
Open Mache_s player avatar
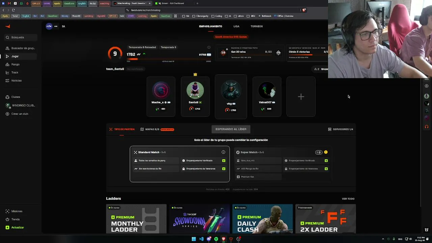(161, 90)
